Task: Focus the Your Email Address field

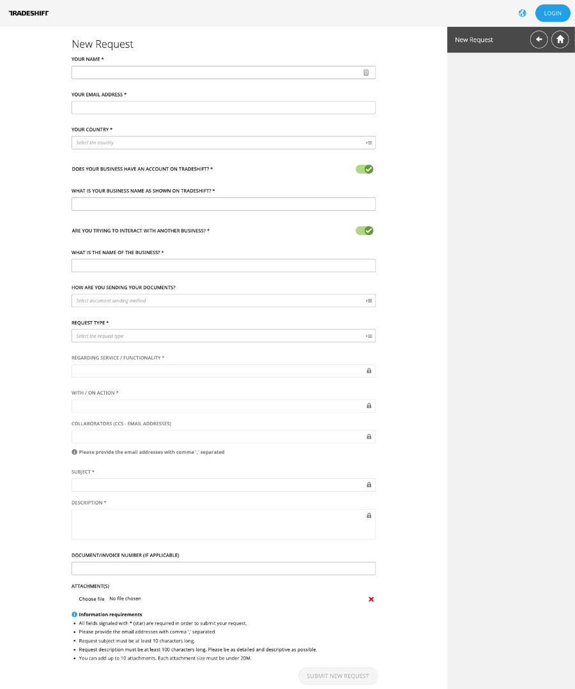Action: tap(223, 108)
